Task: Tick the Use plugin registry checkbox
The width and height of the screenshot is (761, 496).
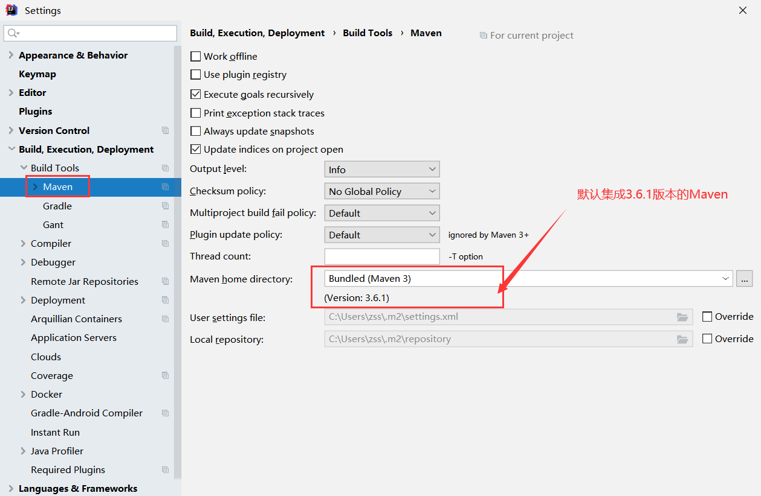Action: (x=195, y=75)
